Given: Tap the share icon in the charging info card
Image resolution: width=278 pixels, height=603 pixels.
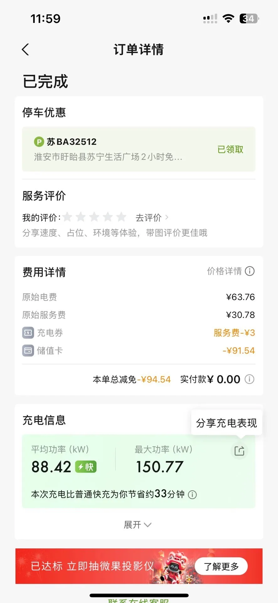Looking at the screenshot, I should coord(239,451).
